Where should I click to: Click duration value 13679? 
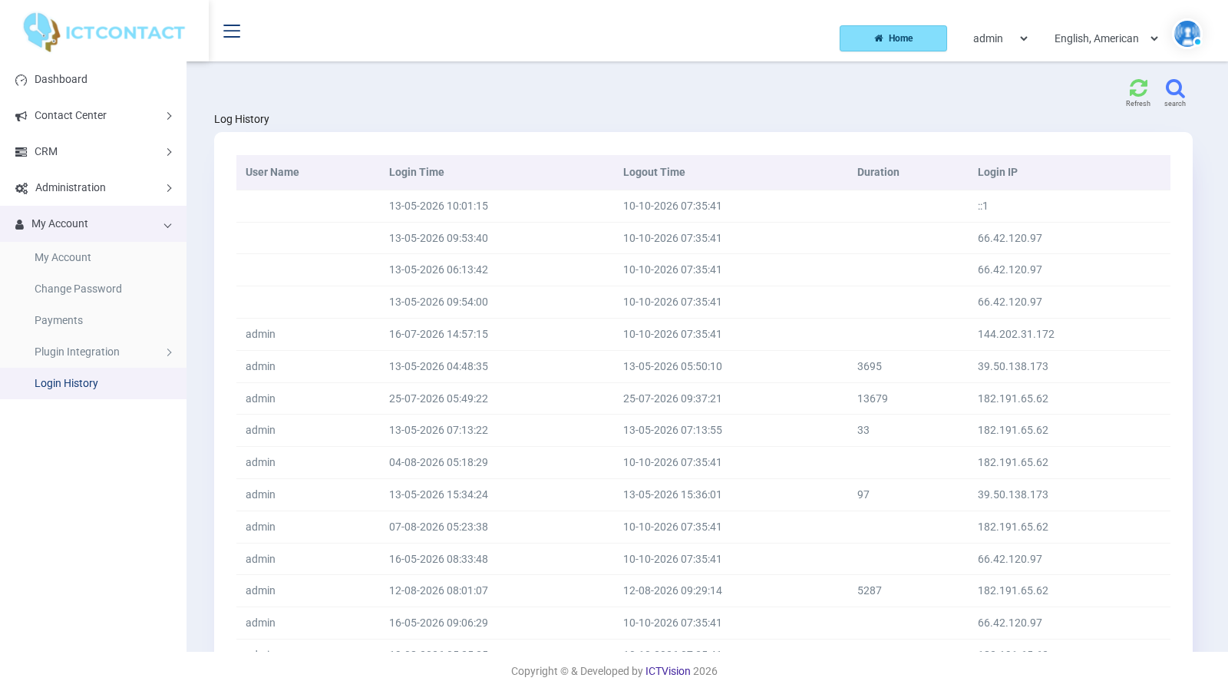[x=873, y=398]
